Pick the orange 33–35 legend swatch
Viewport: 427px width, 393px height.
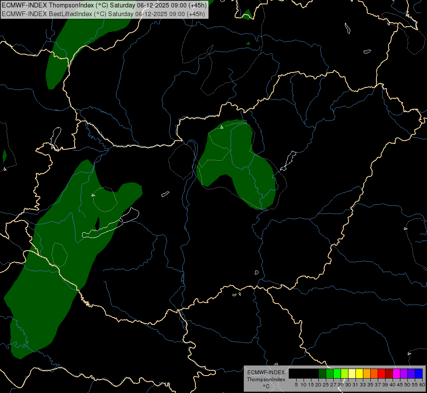point(367,373)
